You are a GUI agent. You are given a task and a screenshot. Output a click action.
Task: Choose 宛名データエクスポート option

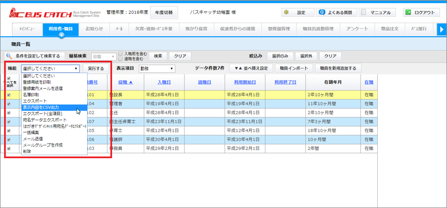(x=54, y=120)
